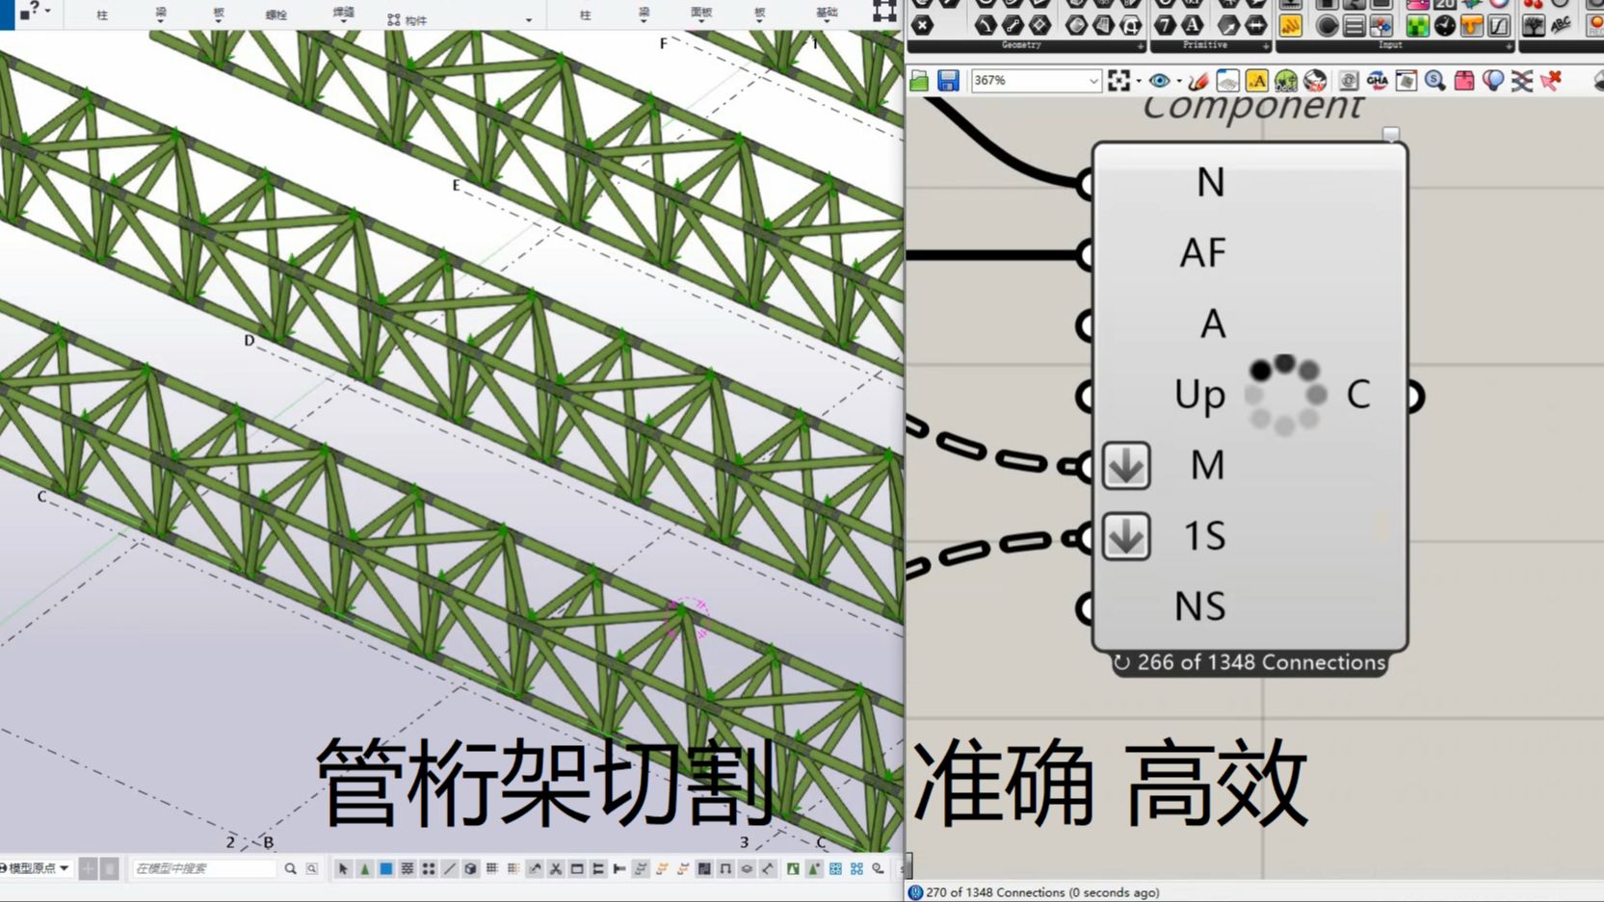Click the pink box package icon
This screenshot has width=1604, height=902.
[1463, 81]
